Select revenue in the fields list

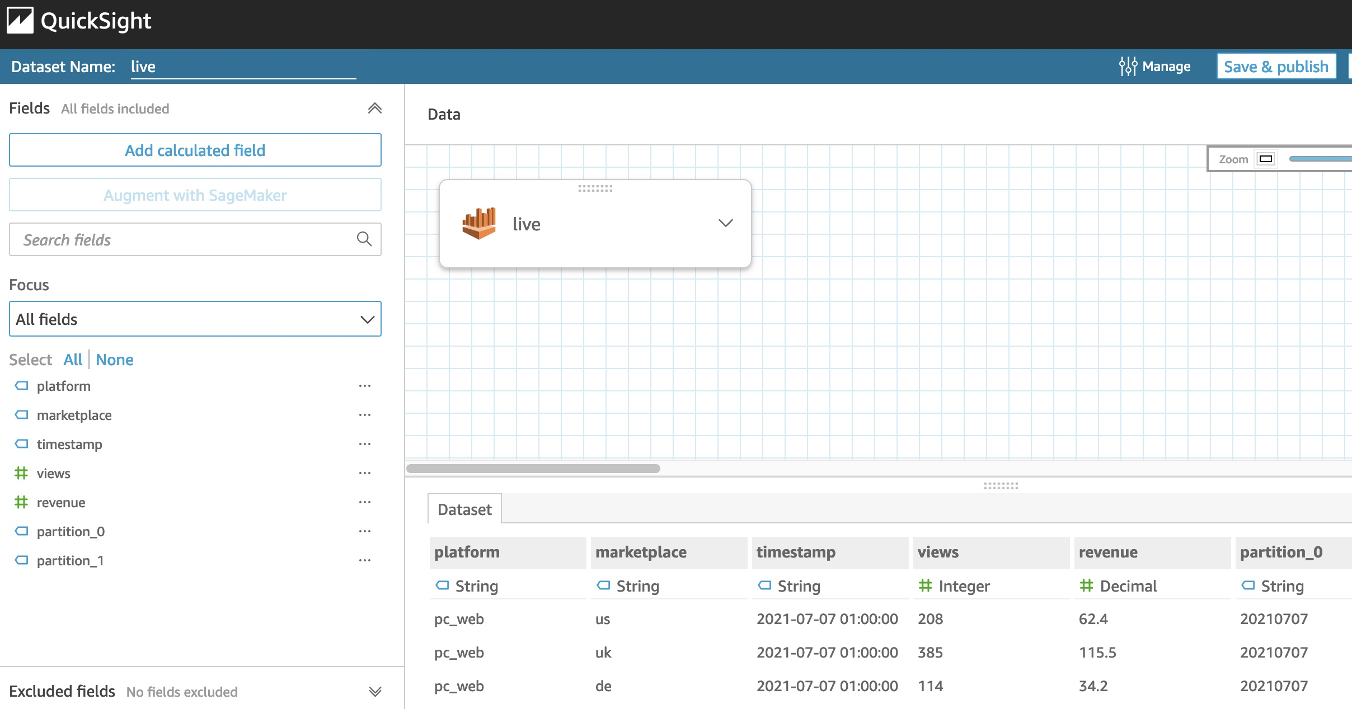[61, 502]
